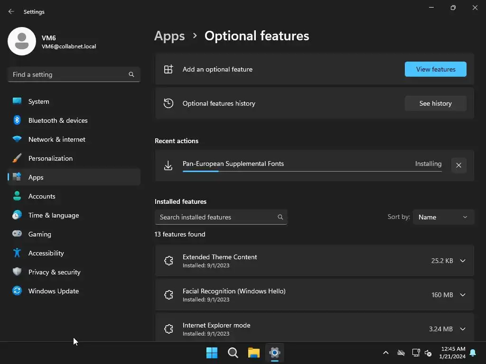Open File Explorer from the taskbar
The height and width of the screenshot is (364, 486).
pos(254,353)
